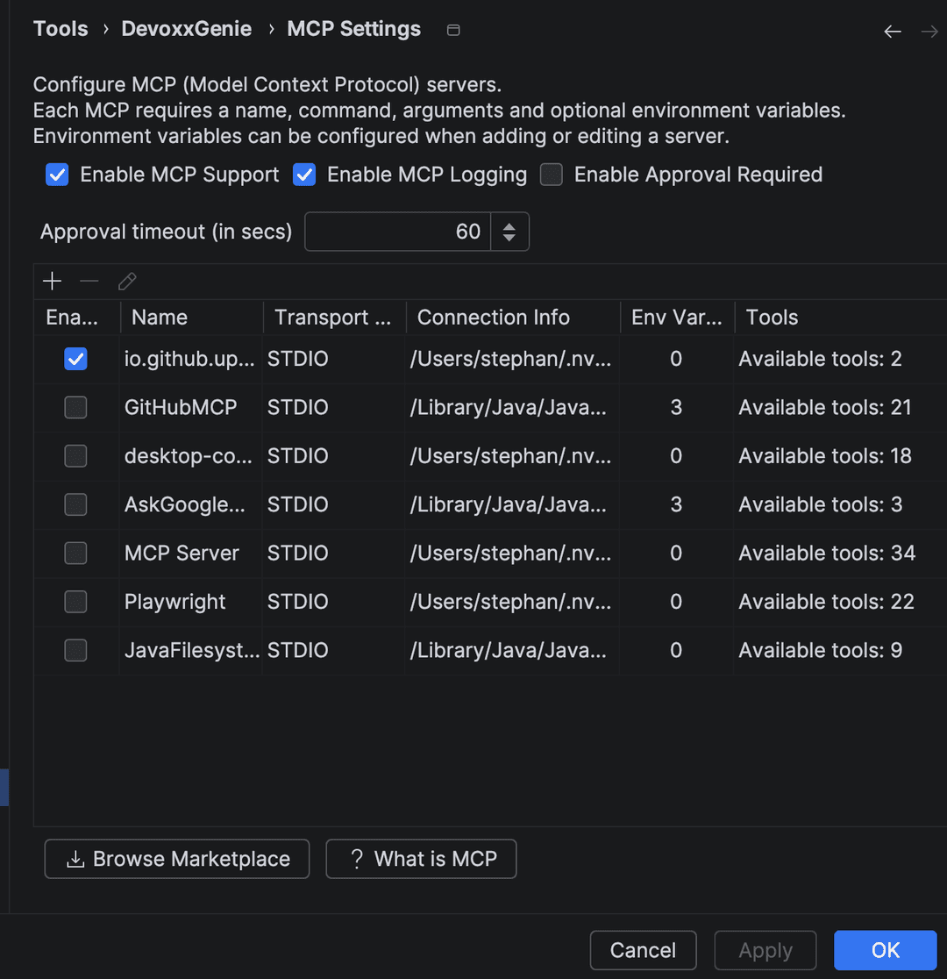Viewport: 947px width, 979px height.
Task: Disable the io.github.up... server checkbox
Action: coord(75,359)
